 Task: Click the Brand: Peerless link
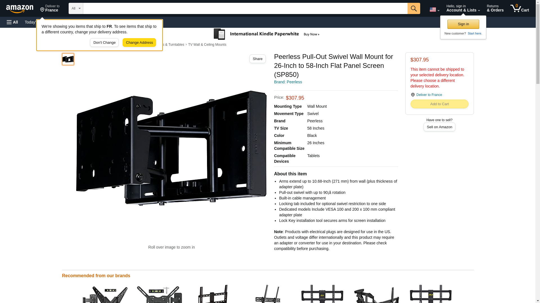288,82
